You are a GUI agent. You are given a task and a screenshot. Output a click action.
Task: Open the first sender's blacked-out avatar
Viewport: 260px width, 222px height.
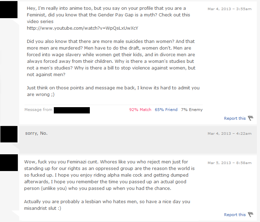pos(9,9)
